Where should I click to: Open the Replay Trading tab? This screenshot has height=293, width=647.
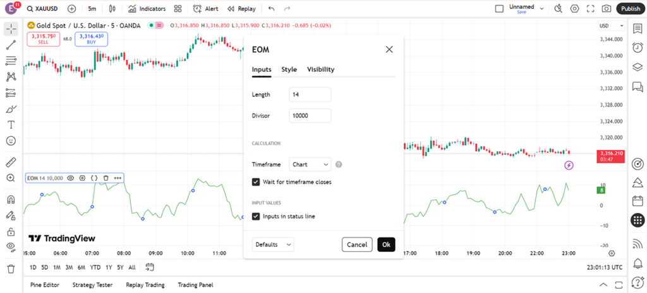pyautogui.click(x=145, y=285)
